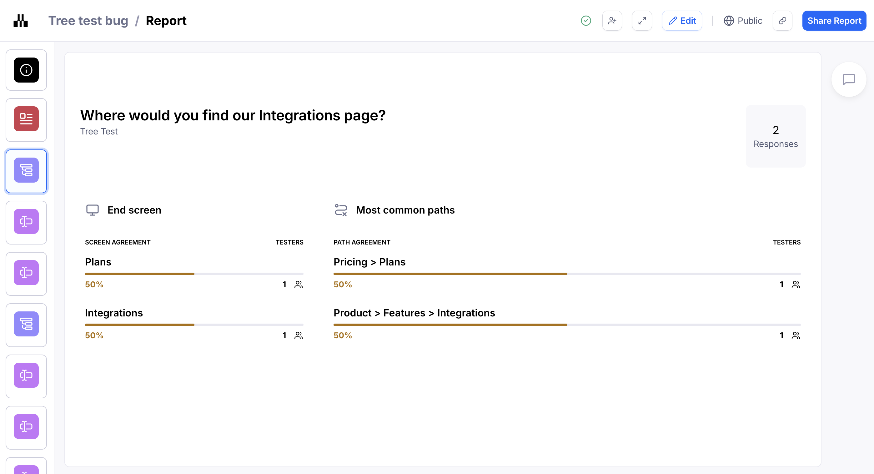The height and width of the screenshot is (474, 874).
Task: Click the 2 Responses card
Action: tap(775, 136)
